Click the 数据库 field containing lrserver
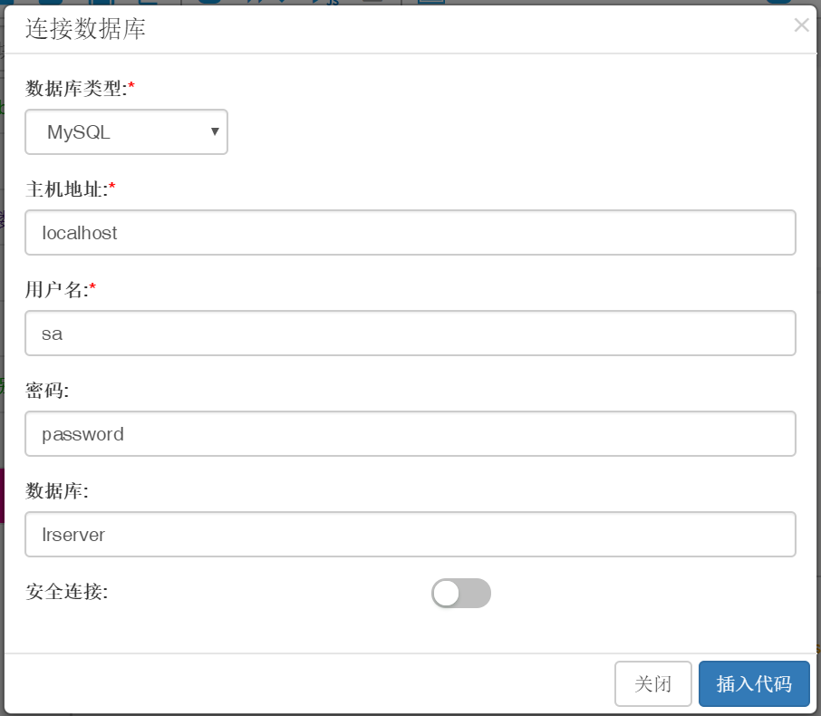 click(410, 535)
